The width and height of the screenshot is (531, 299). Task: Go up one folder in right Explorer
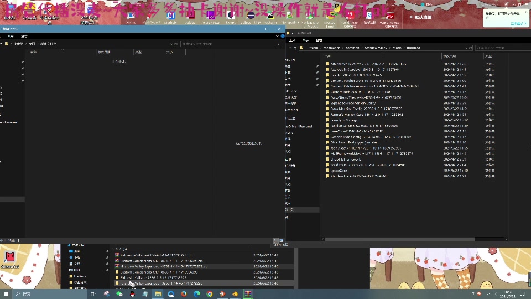click(295, 48)
